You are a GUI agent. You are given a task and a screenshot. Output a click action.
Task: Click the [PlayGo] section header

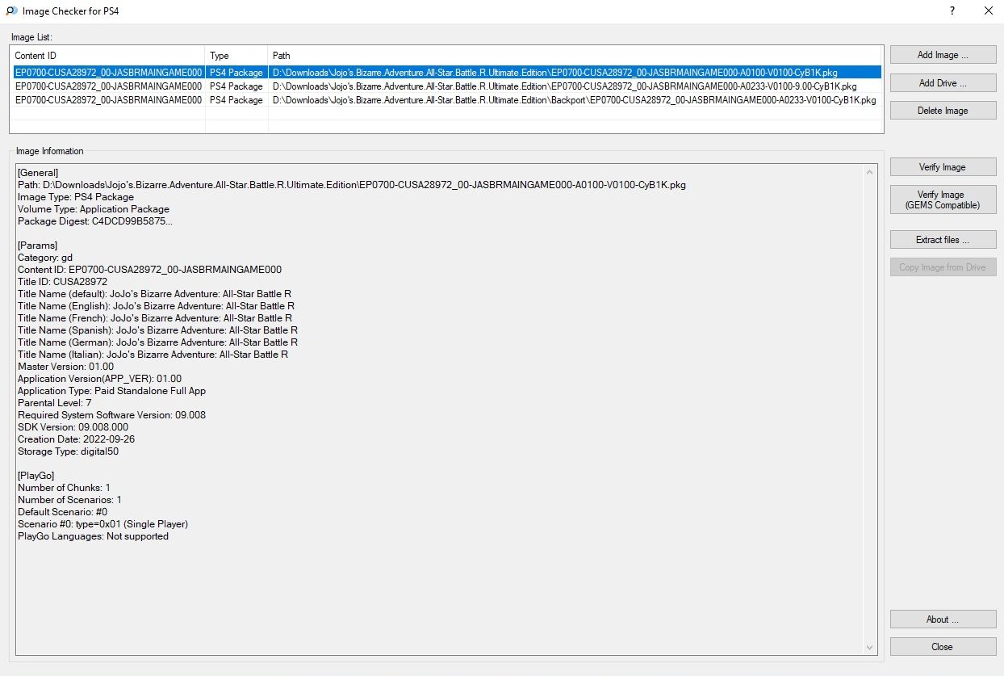(x=36, y=476)
